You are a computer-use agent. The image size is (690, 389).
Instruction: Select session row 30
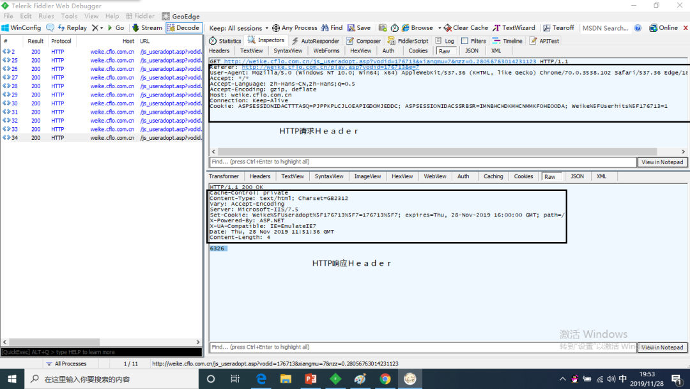pos(101,103)
